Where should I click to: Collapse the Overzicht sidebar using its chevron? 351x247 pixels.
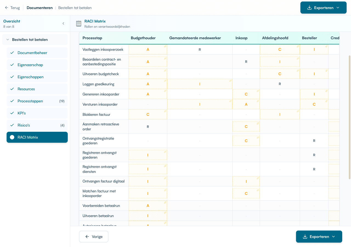[x=63, y=24]
